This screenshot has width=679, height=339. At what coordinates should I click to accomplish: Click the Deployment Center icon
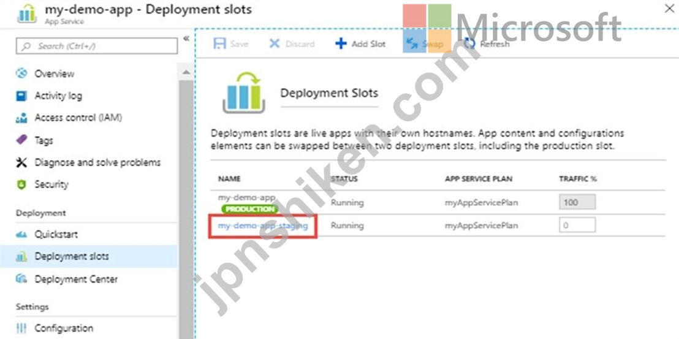click(21, 280)
